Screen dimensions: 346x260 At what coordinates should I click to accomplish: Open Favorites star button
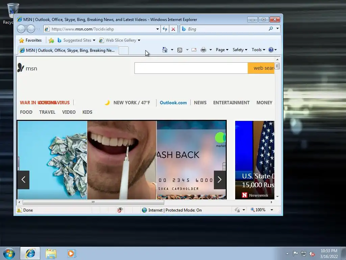tap(30, 40)
